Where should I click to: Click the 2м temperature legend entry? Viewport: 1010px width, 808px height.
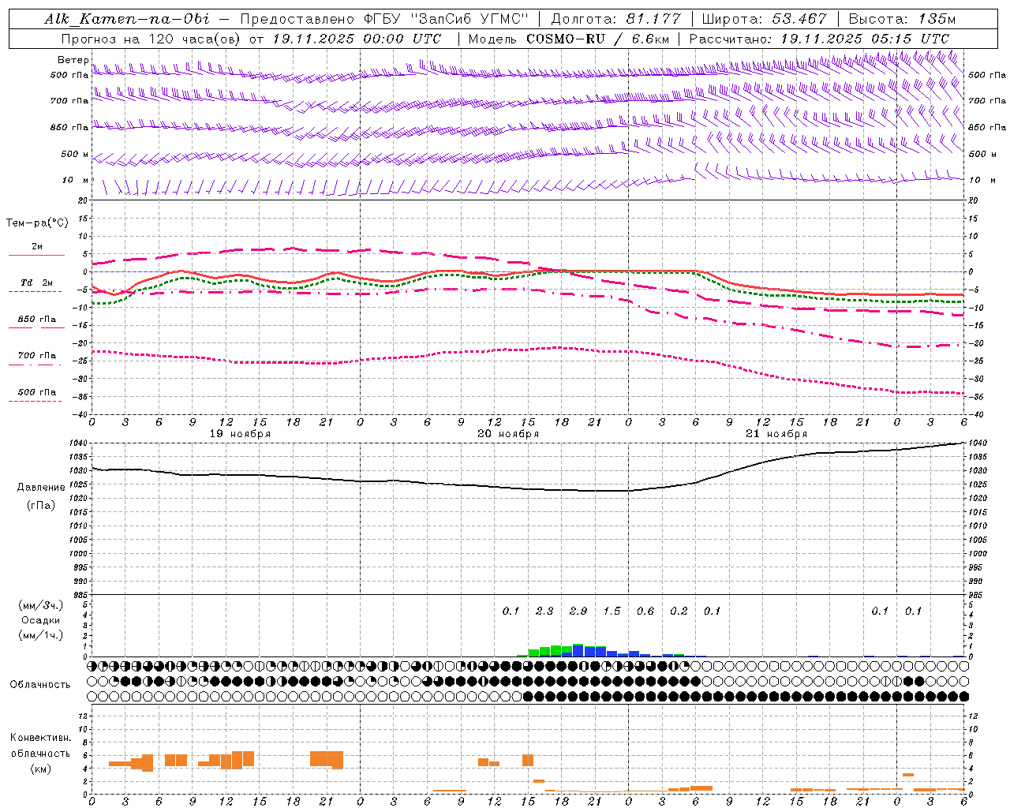tap(37, 246)
